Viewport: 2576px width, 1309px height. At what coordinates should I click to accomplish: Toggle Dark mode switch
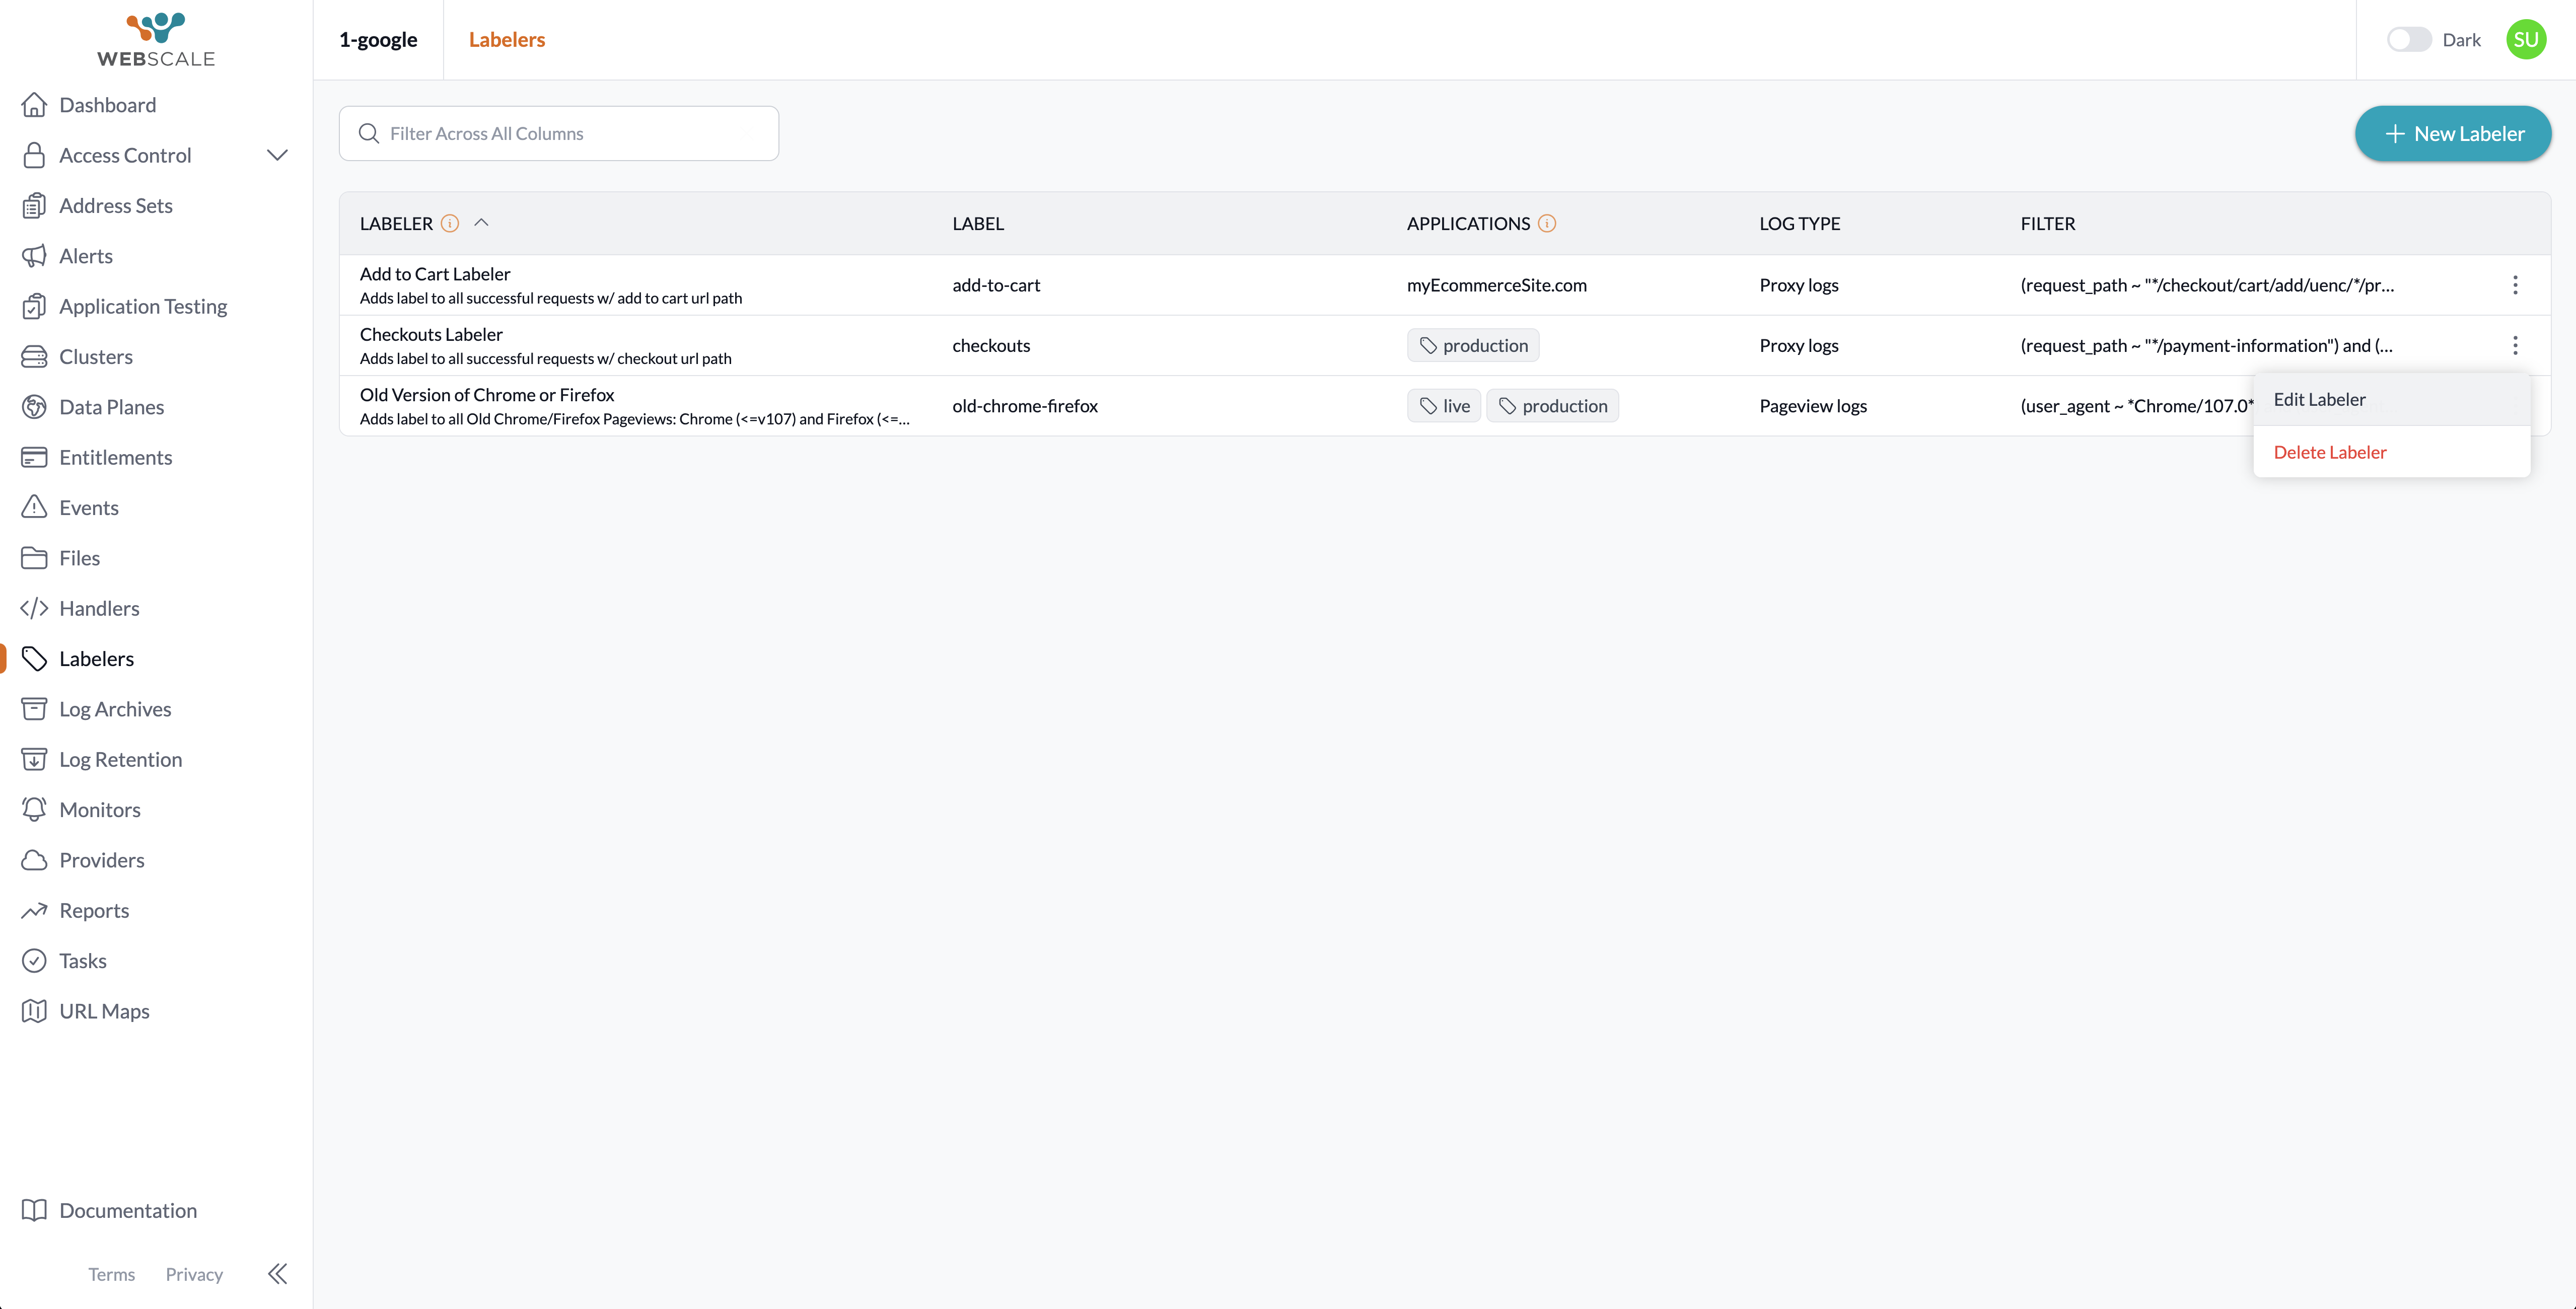point(2408,40)
